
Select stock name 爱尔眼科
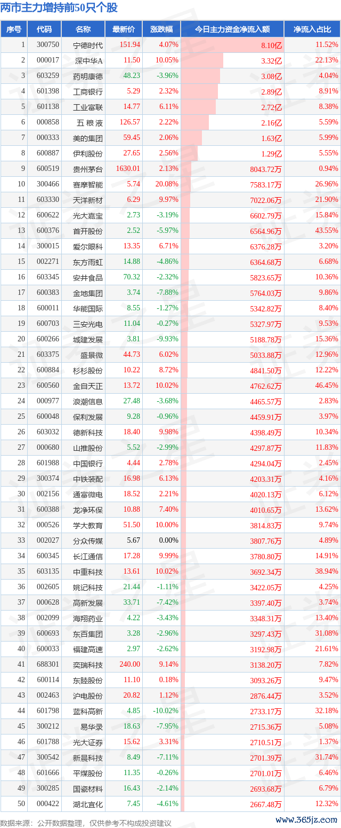[x=88, y=247]
